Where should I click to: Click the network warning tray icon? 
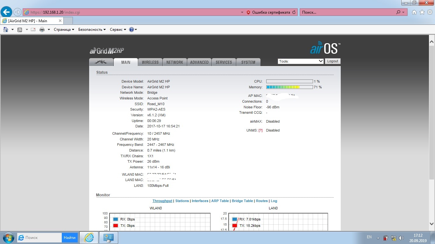coord(394,238)
